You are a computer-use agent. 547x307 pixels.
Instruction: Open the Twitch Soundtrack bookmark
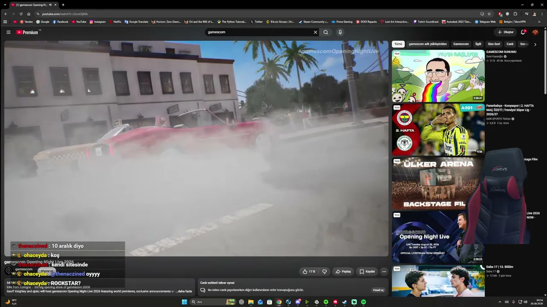tap(426, 22)
